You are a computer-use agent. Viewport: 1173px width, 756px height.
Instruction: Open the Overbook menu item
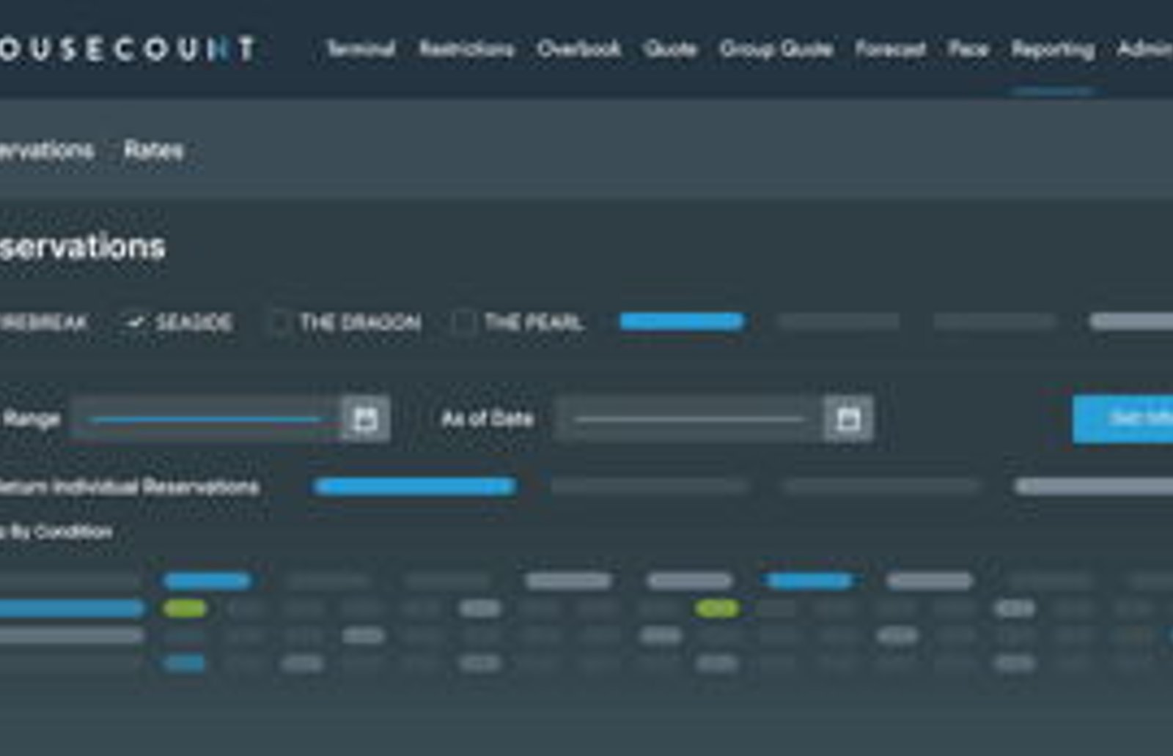pyautogui.click(x=578, y=49)
